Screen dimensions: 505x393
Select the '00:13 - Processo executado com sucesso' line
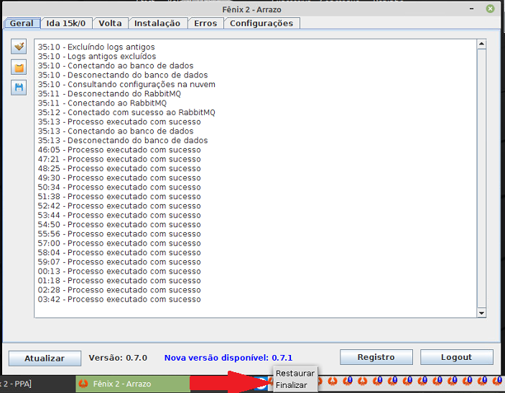point(119,272)
